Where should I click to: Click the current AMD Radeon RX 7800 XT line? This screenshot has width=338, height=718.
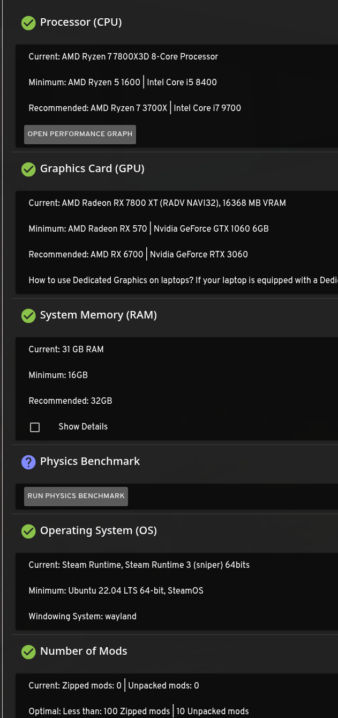click(x=157, y=203)
